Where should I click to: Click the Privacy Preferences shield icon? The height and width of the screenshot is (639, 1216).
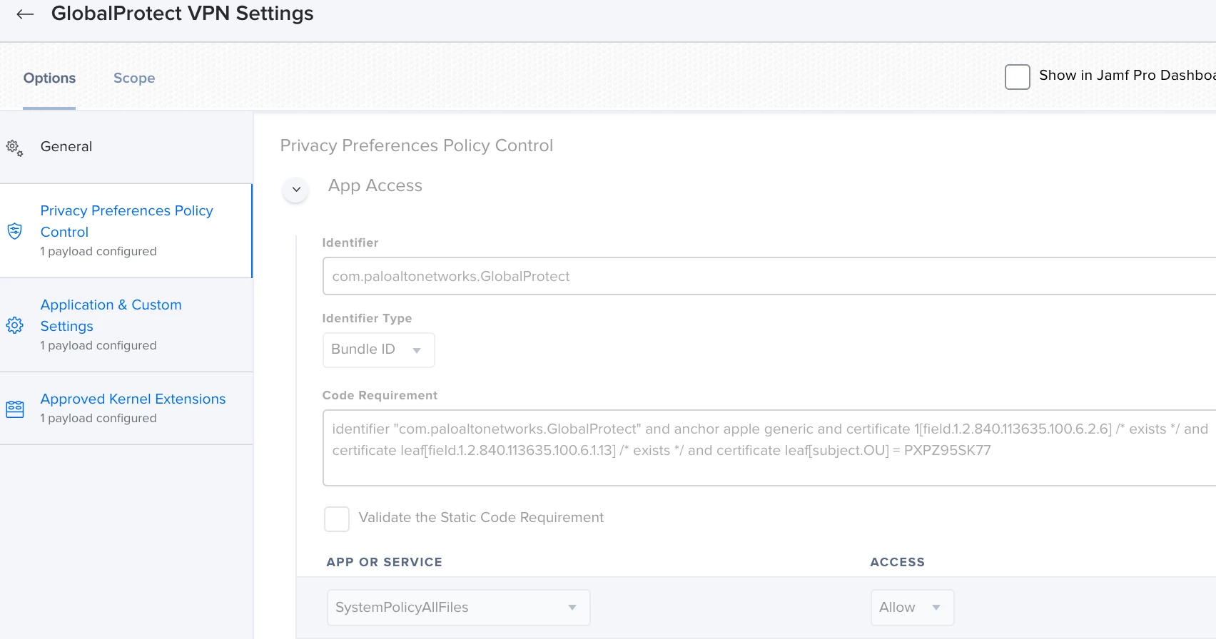tap(14, 230)
